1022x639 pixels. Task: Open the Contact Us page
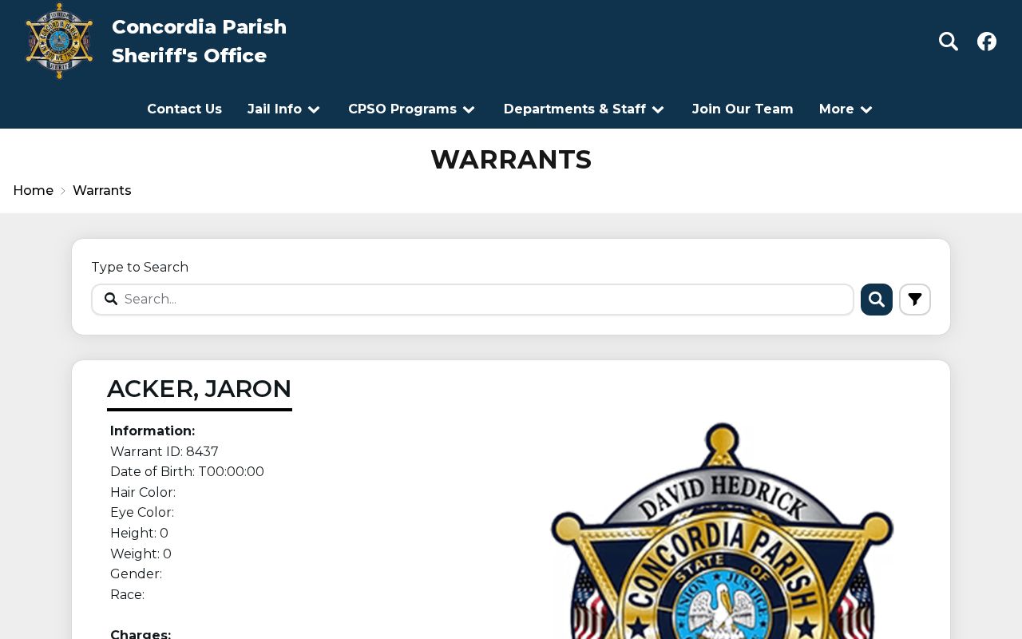184,109
